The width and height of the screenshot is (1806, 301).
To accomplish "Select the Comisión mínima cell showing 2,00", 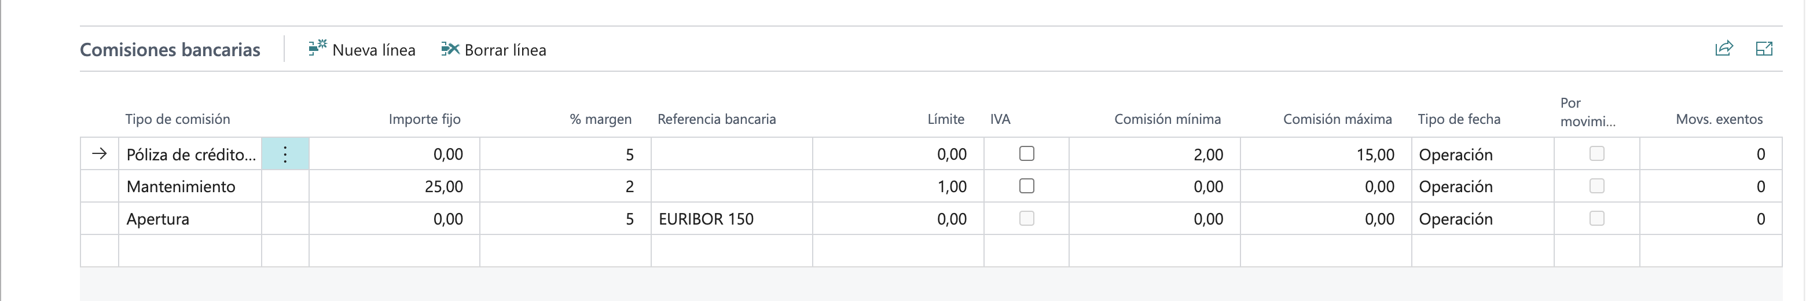I will pyautogui.click(x=1154, y=155).
